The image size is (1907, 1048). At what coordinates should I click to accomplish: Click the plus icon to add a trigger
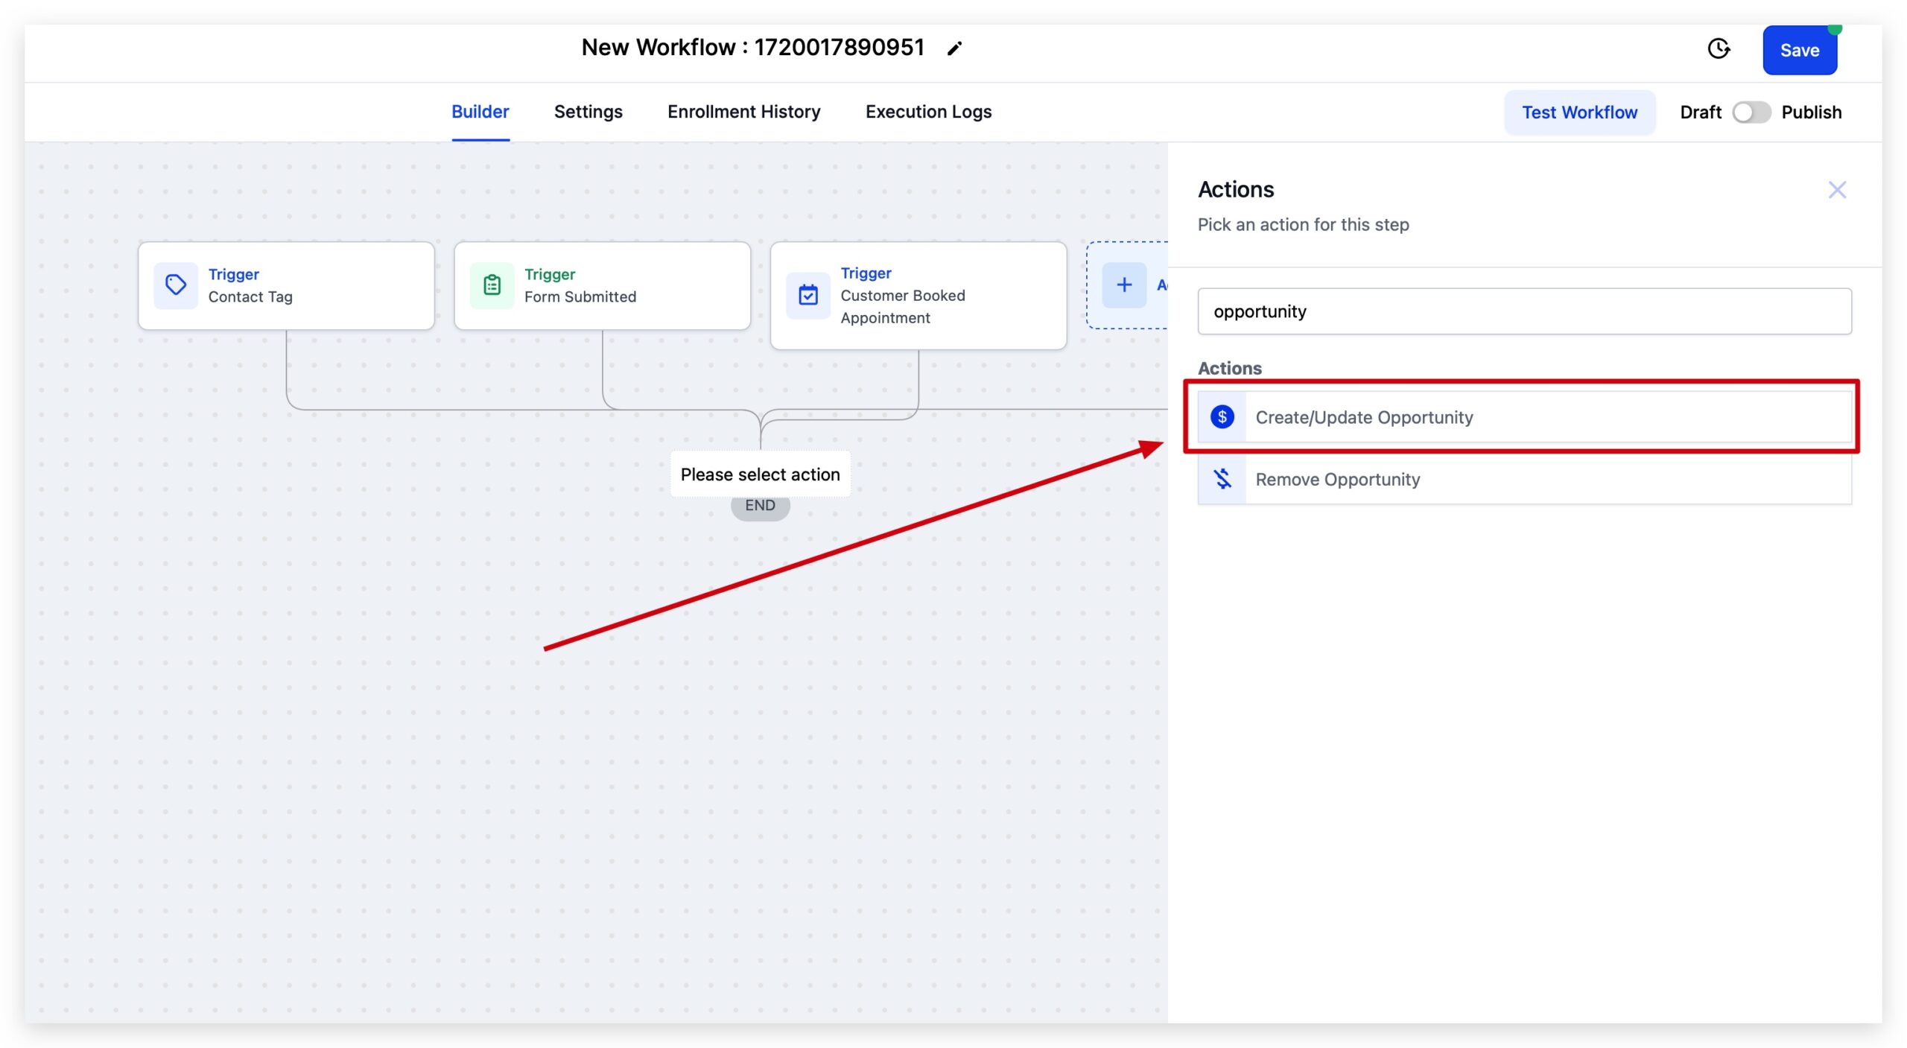click(x=1124, y=285)
